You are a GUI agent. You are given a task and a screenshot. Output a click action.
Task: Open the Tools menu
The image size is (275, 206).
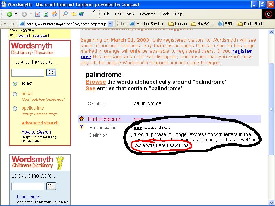(x=165, y=14)
